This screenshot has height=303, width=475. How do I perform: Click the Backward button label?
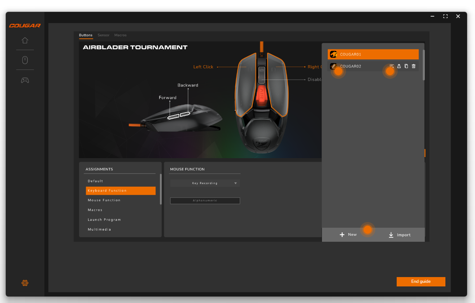(x=188, y=85)
